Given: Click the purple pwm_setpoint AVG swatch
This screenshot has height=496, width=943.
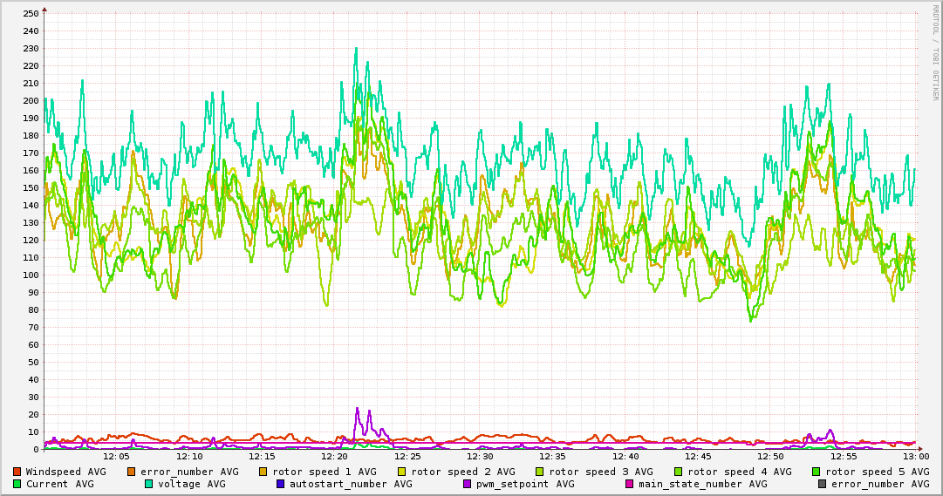Looking at the screenshot, I should pos(467,484).
